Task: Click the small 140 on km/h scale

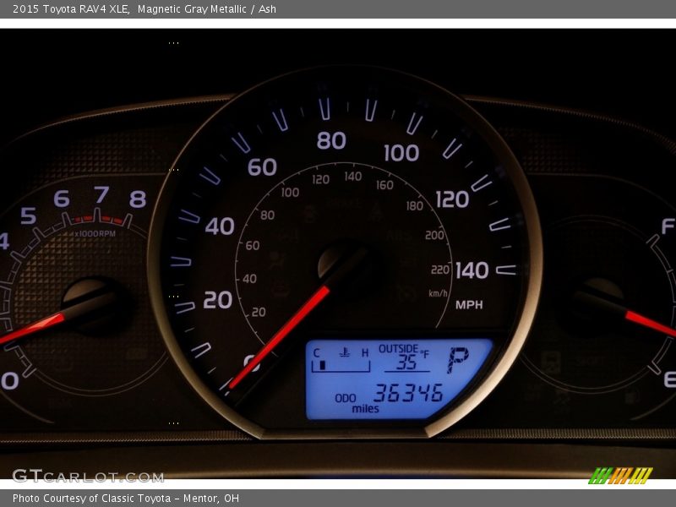Action: click(x=353, y=176)
